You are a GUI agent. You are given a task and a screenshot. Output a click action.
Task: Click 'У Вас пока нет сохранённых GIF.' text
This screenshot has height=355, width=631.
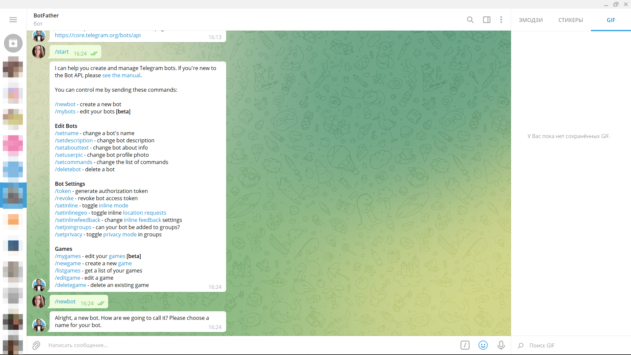click(x=569, y=136)
